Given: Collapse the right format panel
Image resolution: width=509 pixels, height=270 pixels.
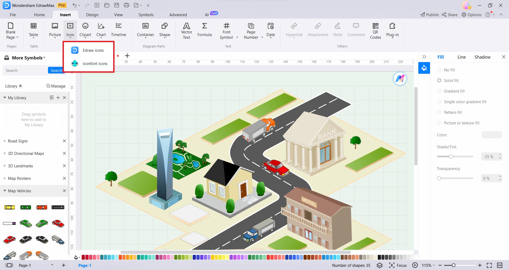Looking at the screenshot, I should (424, 57).
